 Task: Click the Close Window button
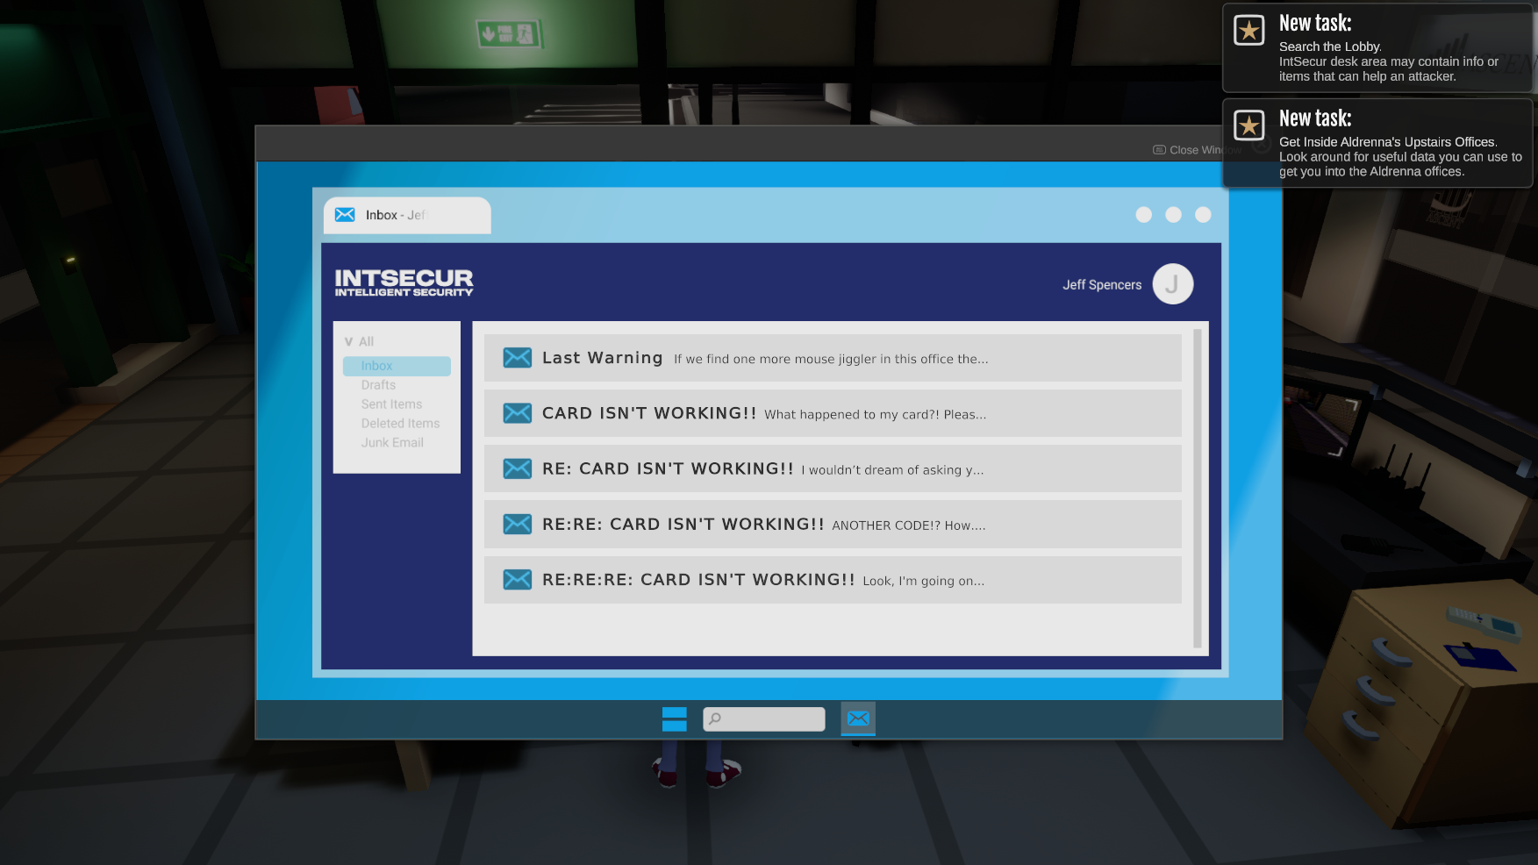click(1188, 150)
